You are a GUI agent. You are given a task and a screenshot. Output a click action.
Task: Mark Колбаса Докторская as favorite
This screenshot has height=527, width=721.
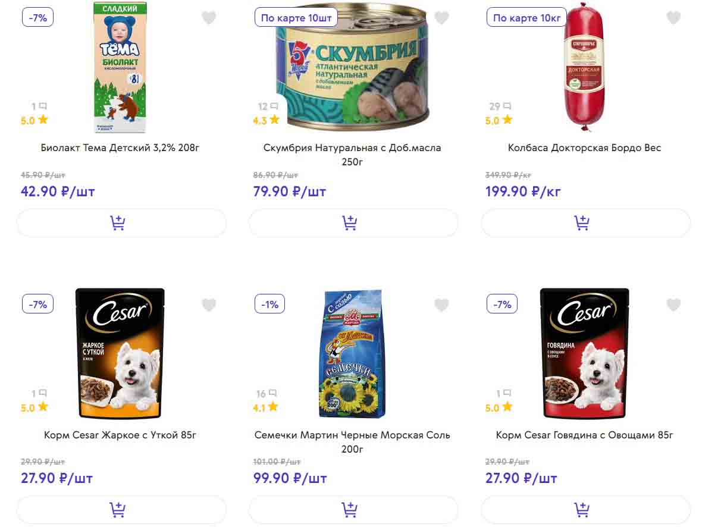[673, 18]
